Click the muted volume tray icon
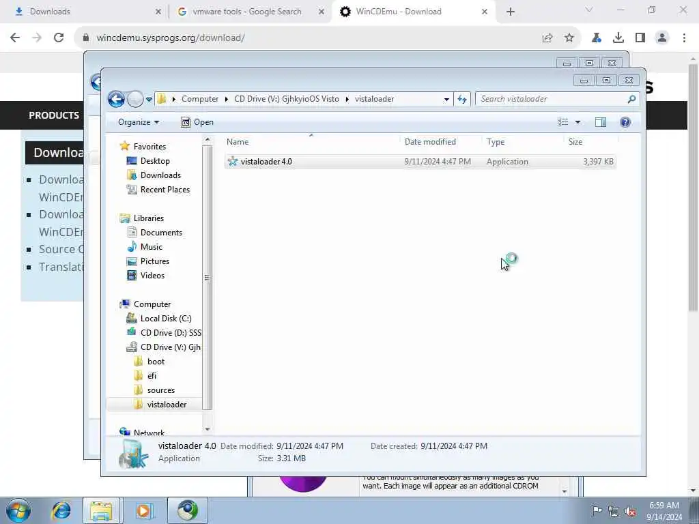This screenshot has width=699, height=524. tap(630, 511)
